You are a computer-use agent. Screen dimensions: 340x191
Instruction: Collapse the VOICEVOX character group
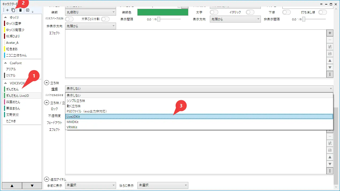[x=6, y=83]
